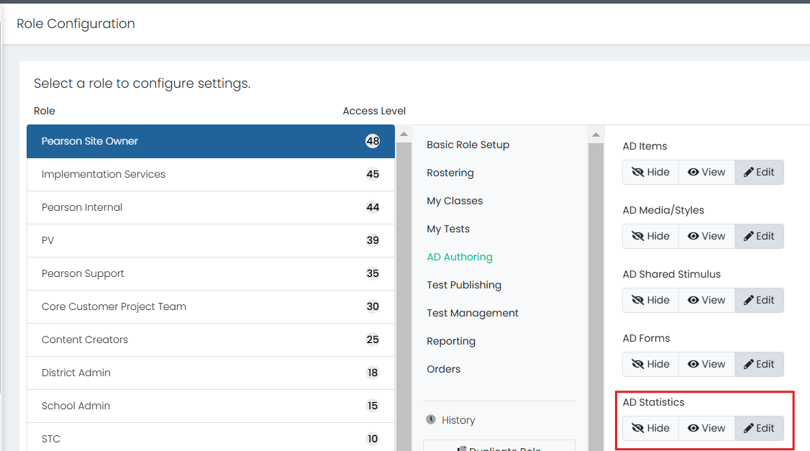The width and height of the screenshot is (810, 451).
Task: Click the History clock icon
Action: [x=431, y=419]
